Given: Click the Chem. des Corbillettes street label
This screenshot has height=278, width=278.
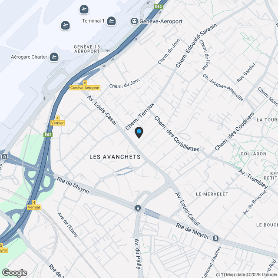Looking at the screenshot, I should pyautogui.click(x=177, y=134).
